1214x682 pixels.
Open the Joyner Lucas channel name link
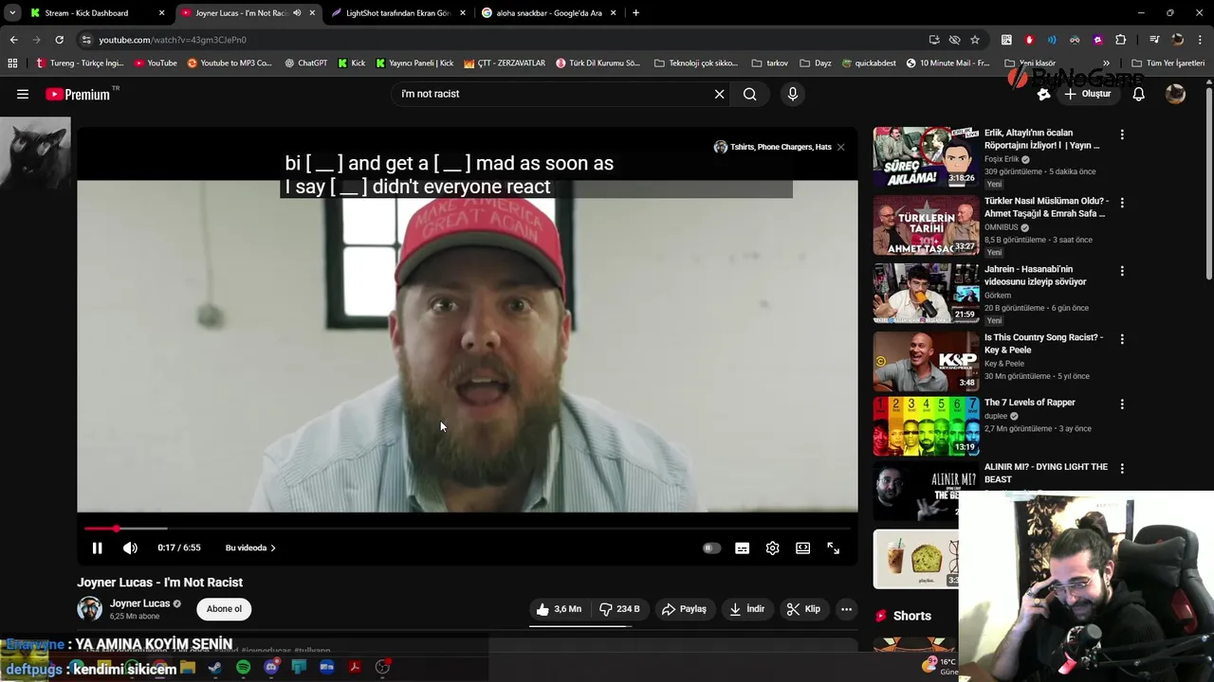pyautogui.click(x=139, y=603)
